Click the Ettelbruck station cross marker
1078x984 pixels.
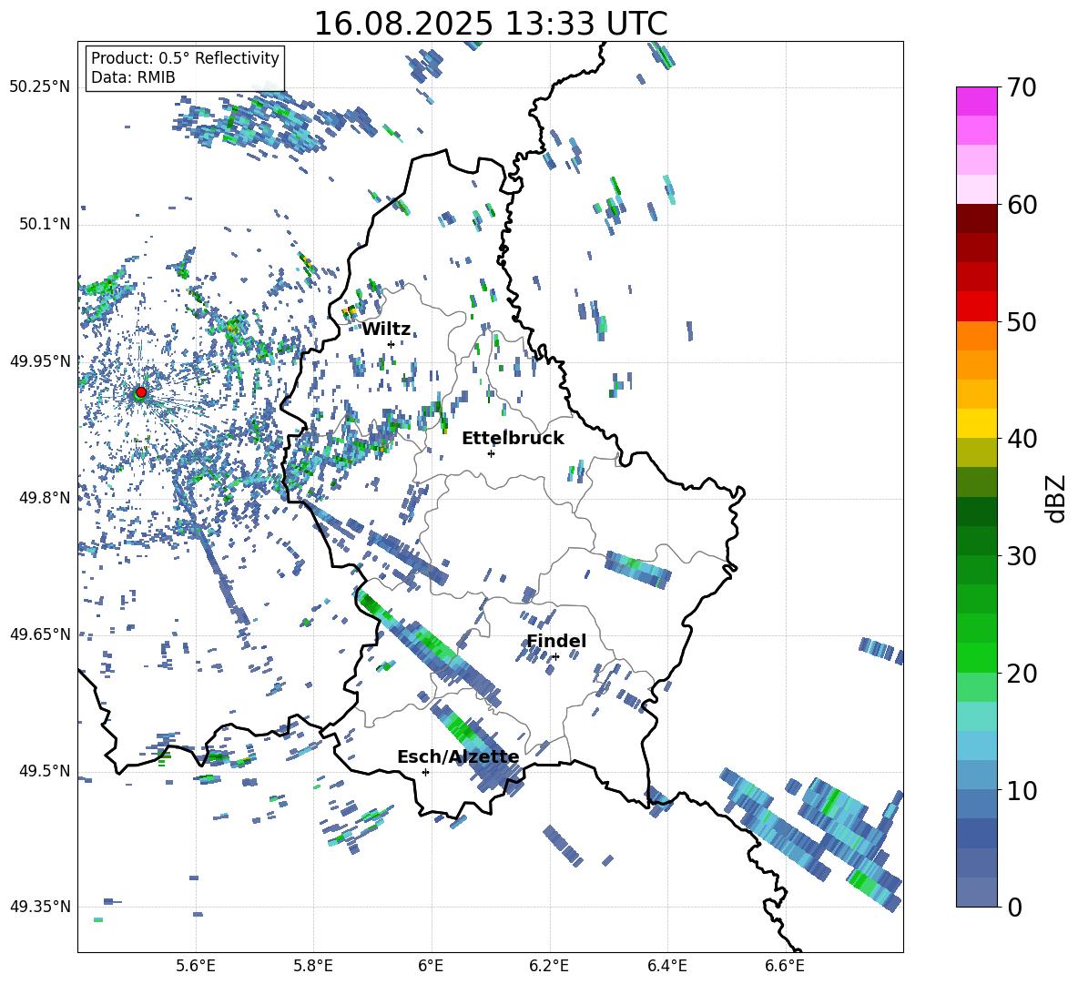pyautogui.click(x=491, y=453)
